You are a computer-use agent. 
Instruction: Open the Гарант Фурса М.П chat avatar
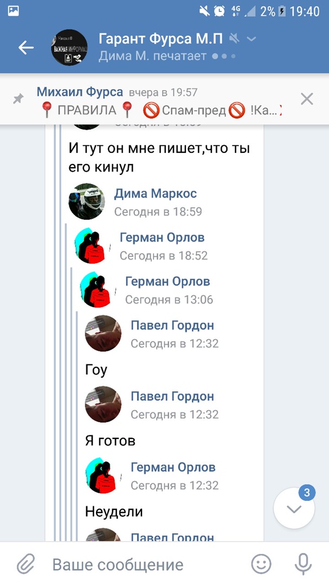tap(69, 47)
